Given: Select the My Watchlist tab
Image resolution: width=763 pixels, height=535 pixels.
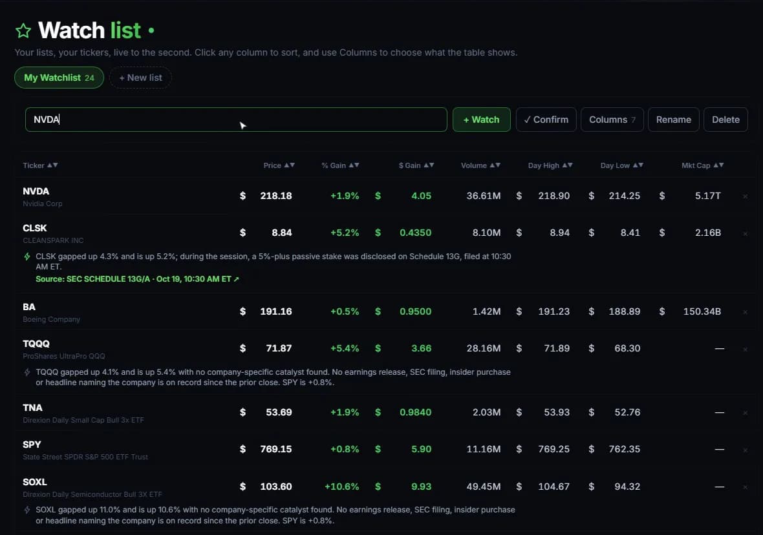Looking at the screenshot, I should click(x=59, y=78).
